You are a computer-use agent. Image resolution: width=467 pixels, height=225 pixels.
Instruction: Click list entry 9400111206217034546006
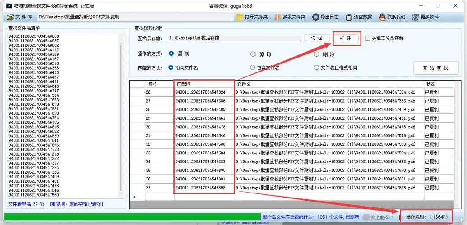(34, 36)
